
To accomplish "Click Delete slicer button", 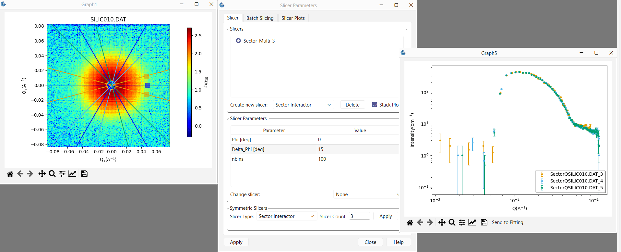I will [x=352, y=105].
